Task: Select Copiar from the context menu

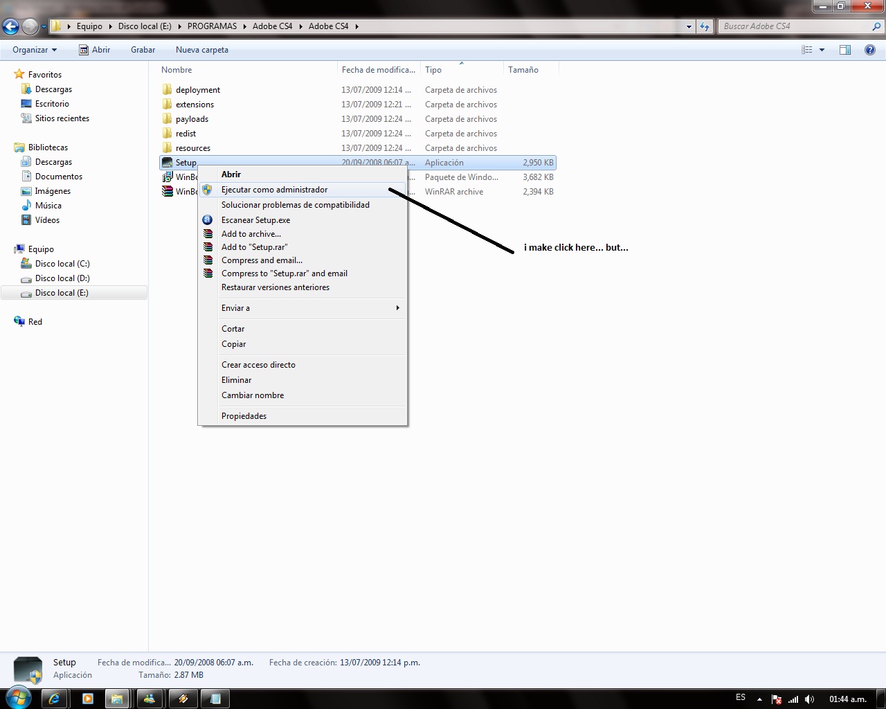Action: 302,344
